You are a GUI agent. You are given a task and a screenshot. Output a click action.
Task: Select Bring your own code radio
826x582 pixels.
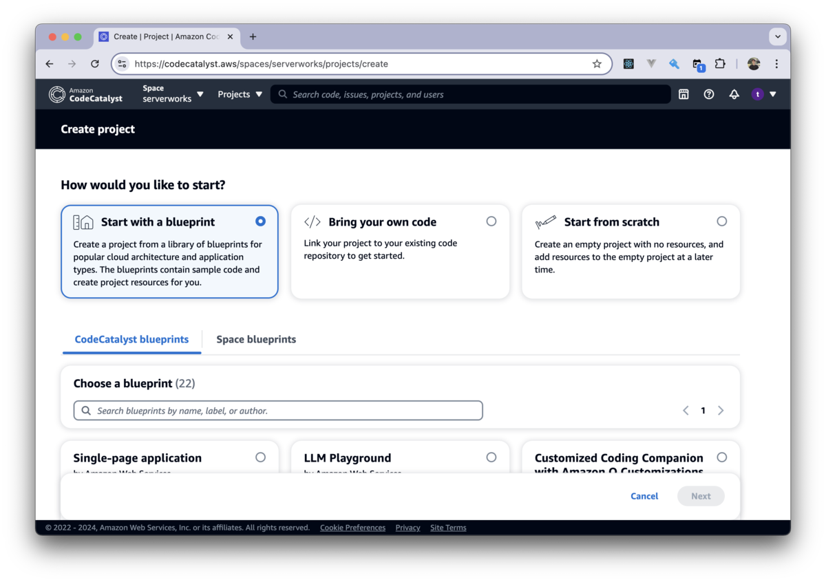point(491,222)
